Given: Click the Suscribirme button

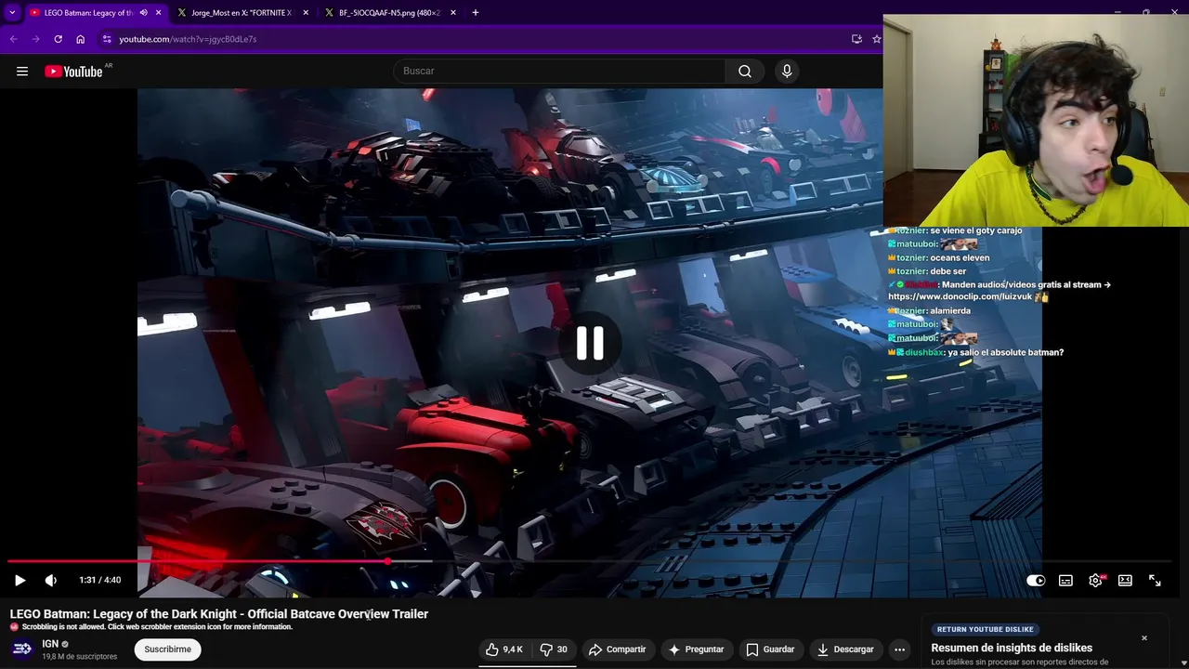Looking at the screenshot, I should coord(167,649).
